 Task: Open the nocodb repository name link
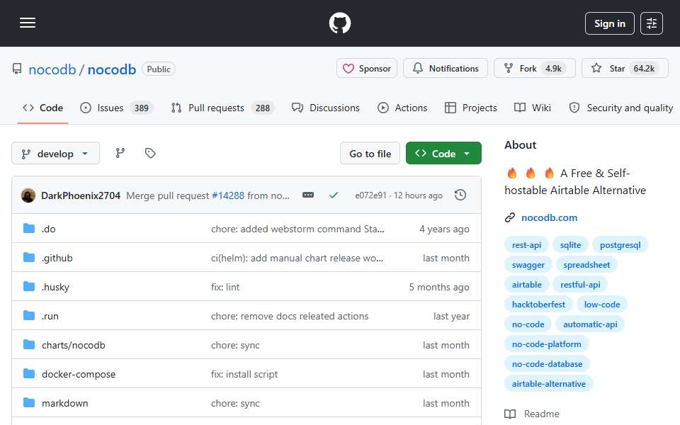click(x=112, y=69)
